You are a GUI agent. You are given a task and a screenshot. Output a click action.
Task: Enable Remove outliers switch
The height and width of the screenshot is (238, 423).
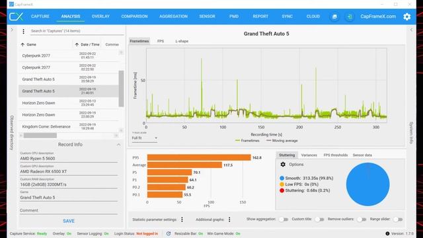coord(362,219)
